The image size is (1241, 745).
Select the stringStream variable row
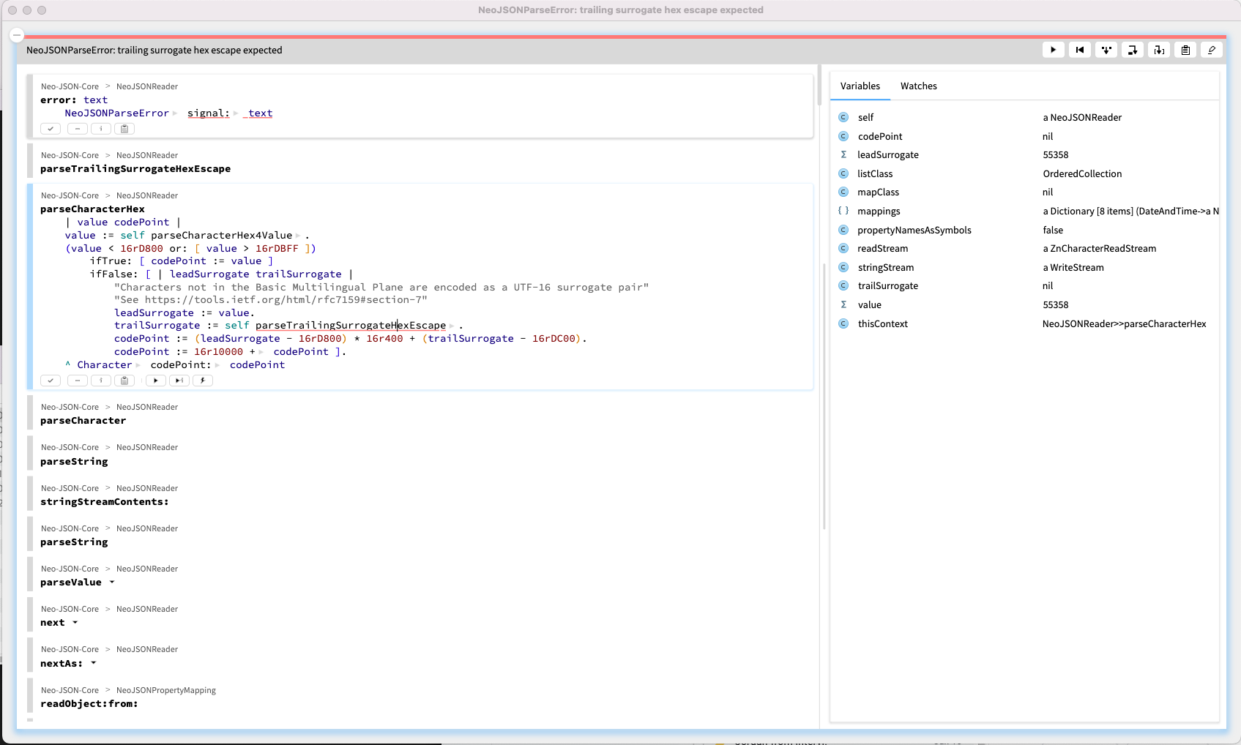coord(1025,267)
